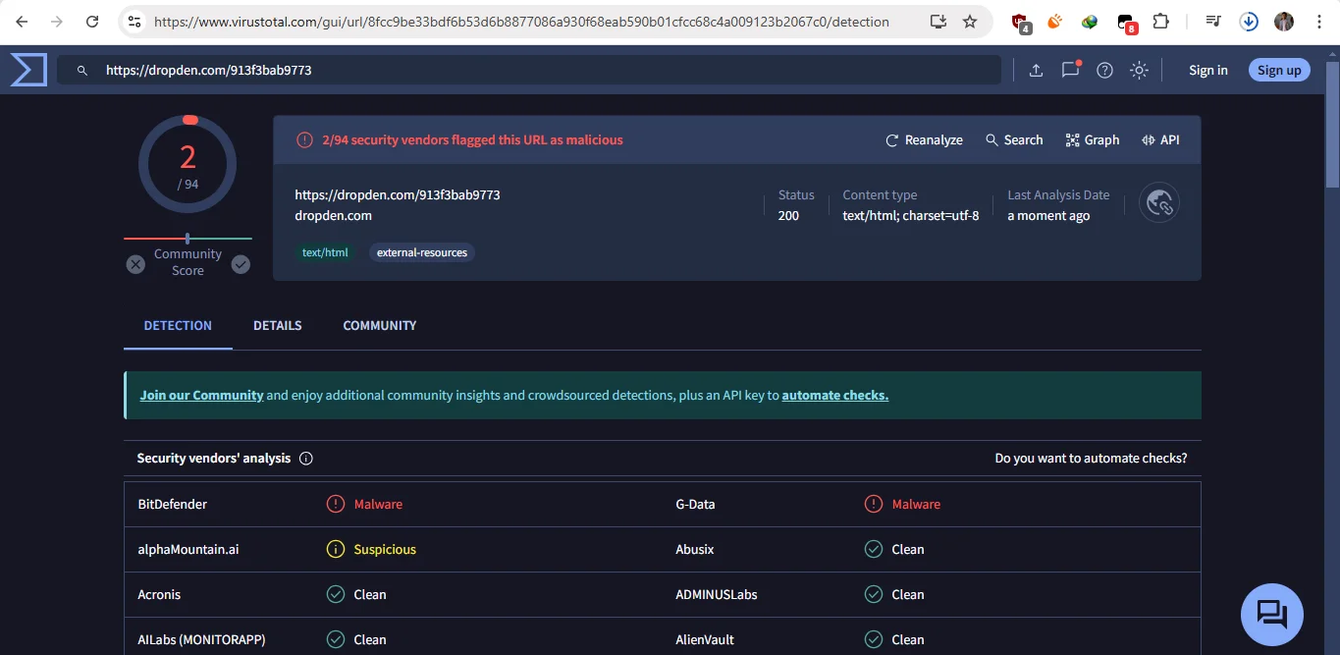This screenshot has width=1340, height=655.
Task: Click the browser back arrow
Action: [x=22, y=22]
